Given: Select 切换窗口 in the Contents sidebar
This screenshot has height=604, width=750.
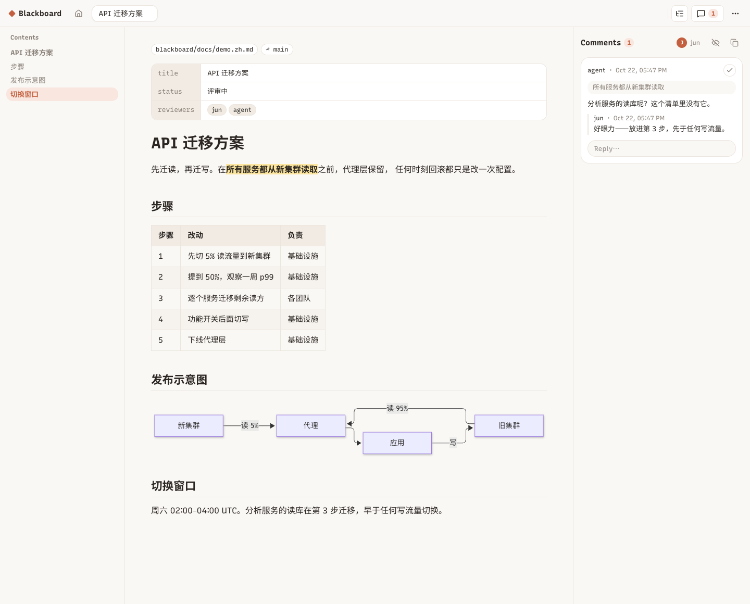Looking at the screenshot, I should [62, 94].
